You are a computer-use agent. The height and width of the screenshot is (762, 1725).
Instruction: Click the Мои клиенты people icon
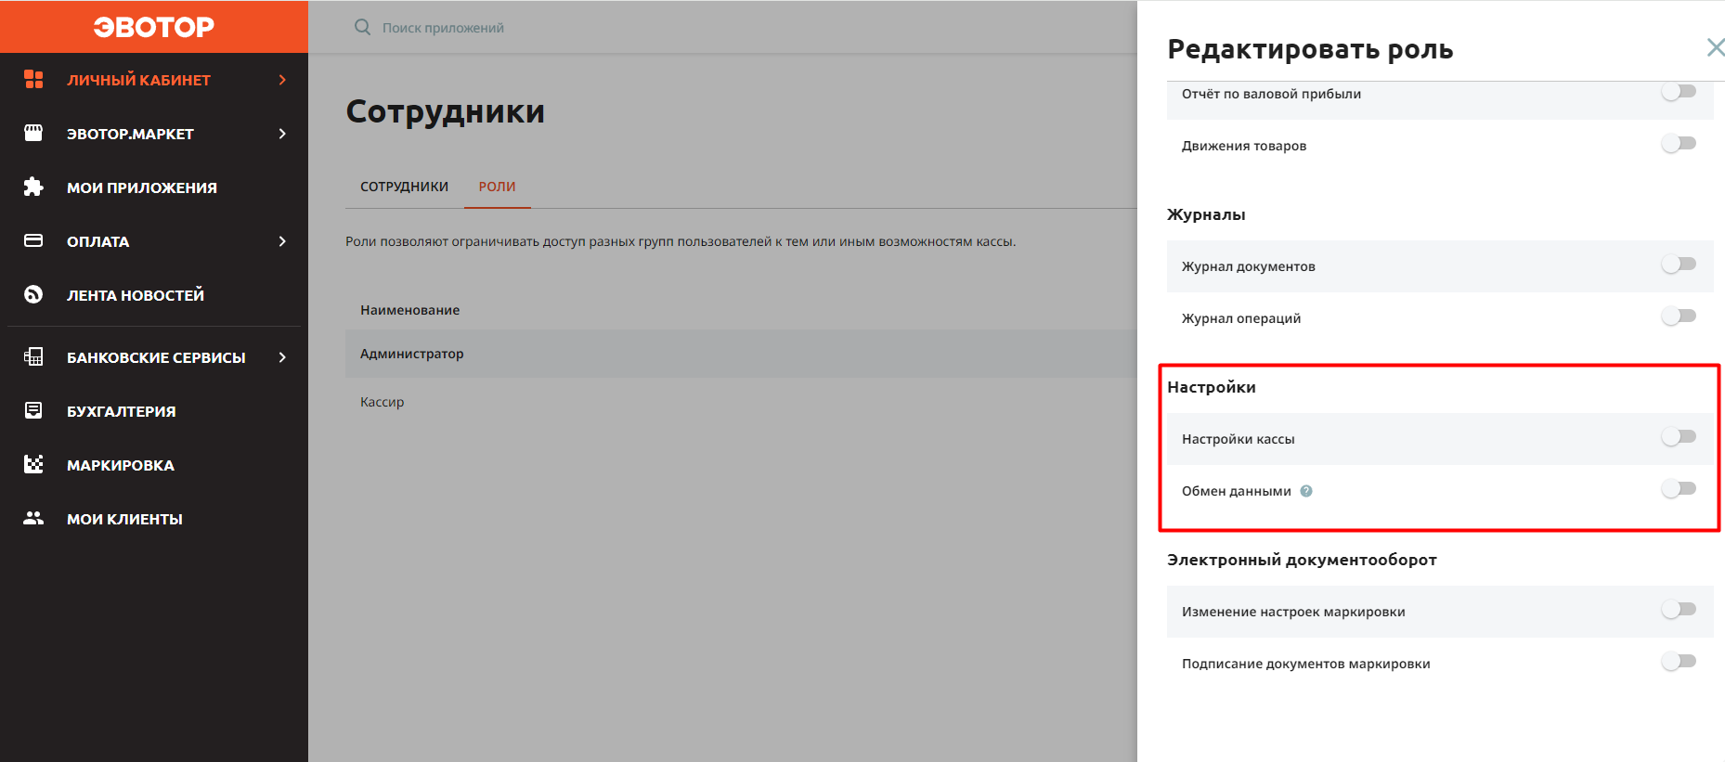click(x=33, y=519)
